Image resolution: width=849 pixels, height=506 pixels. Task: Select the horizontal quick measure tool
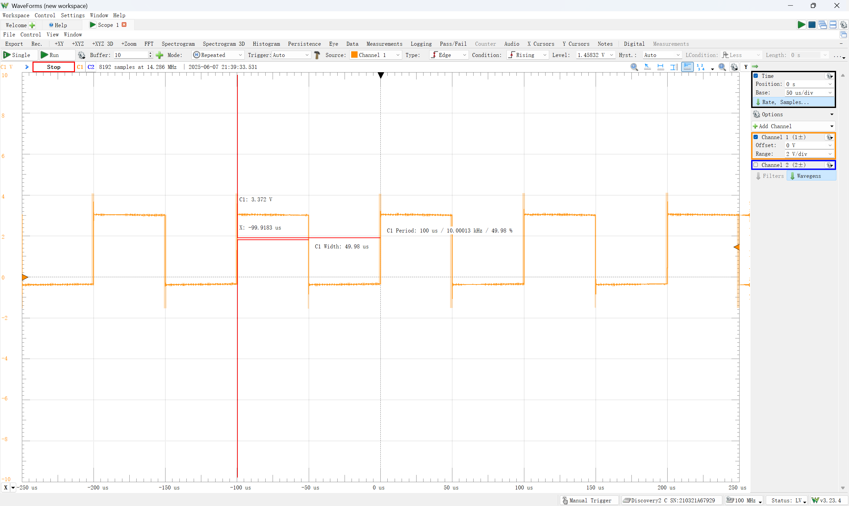pos(661,67)
